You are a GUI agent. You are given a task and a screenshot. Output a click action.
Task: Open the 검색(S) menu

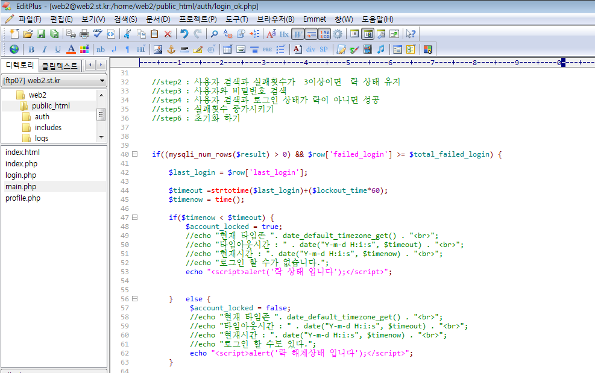pyautogui.click(x=125, y=19)
